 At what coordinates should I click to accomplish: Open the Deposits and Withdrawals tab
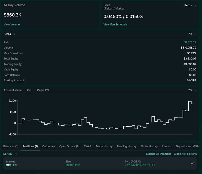pos(187,146)
